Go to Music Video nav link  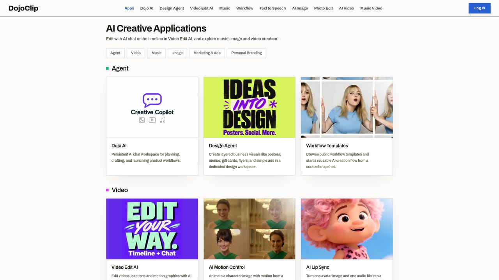tap(371, 8)
